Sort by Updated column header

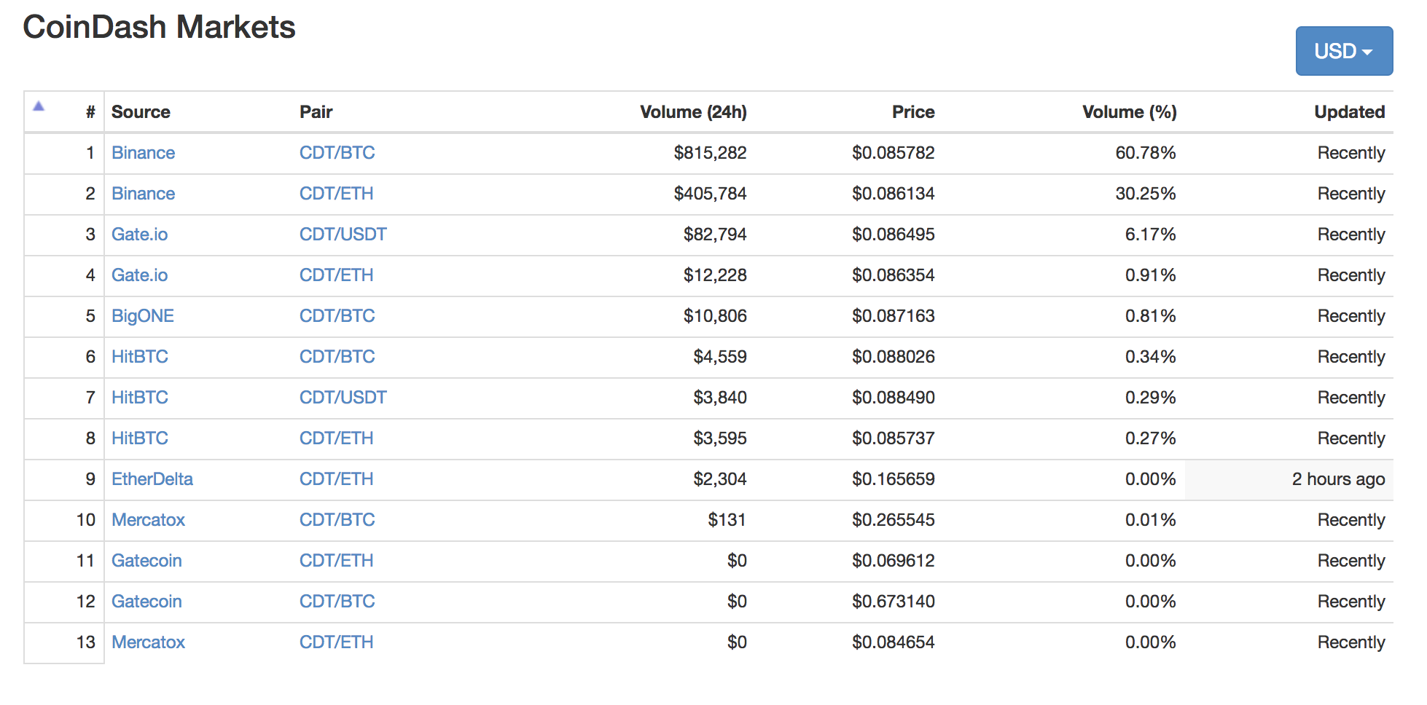(x=1349, y=112)
